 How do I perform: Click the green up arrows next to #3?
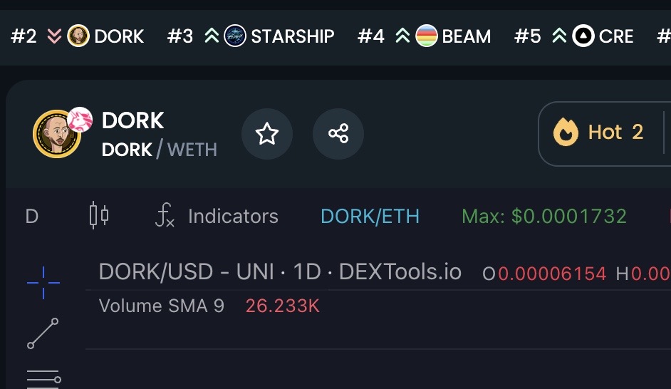[x=212, y=36]
